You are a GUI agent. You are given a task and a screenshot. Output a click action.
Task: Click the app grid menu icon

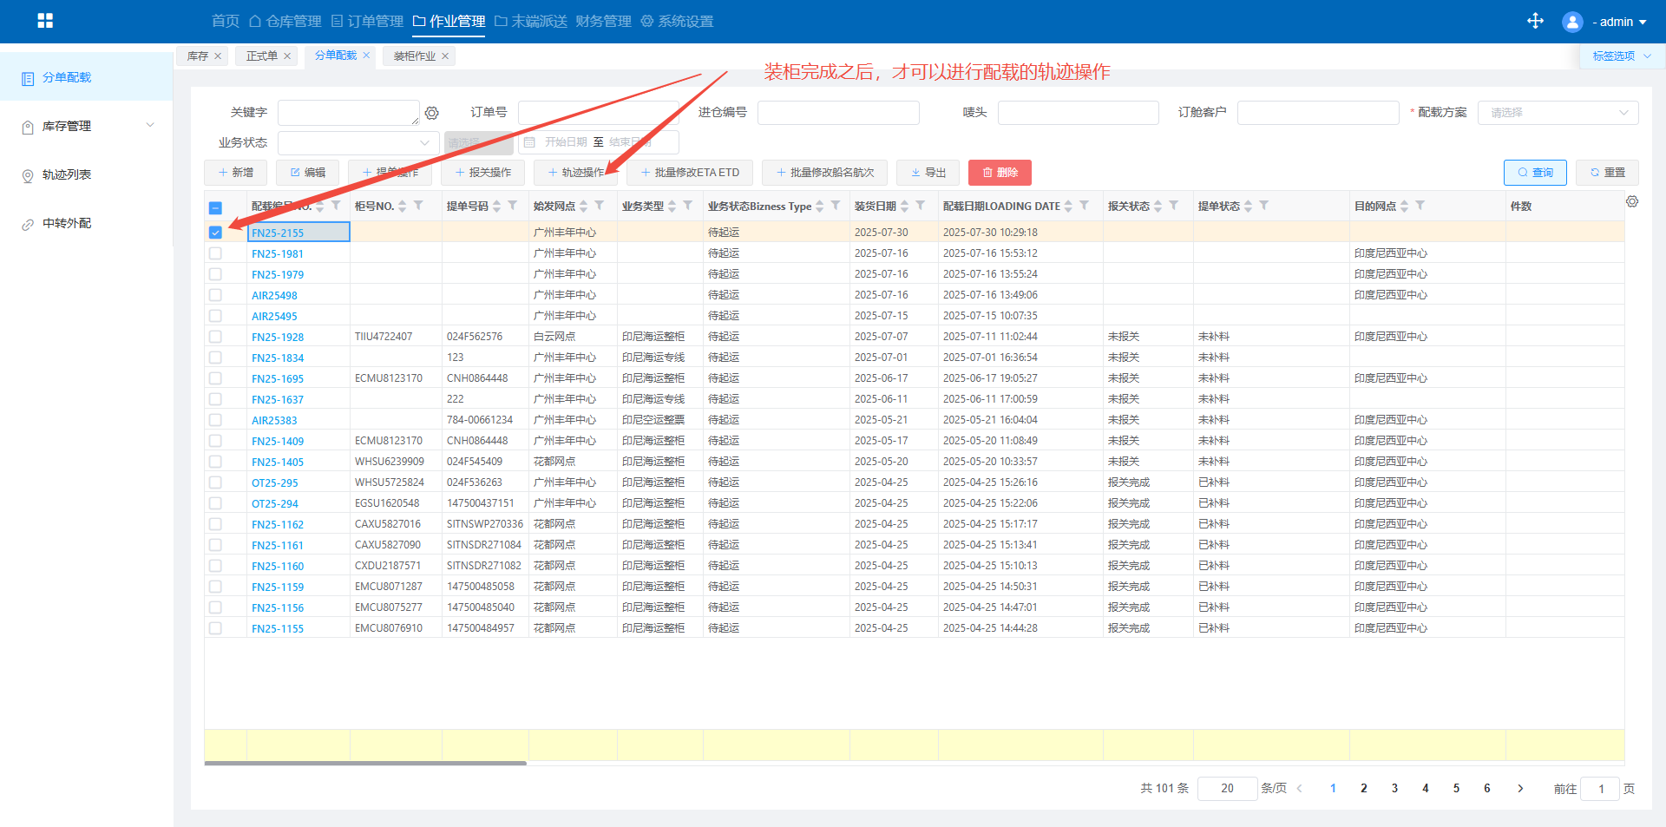pyautogui.click(x=45, y=21)
